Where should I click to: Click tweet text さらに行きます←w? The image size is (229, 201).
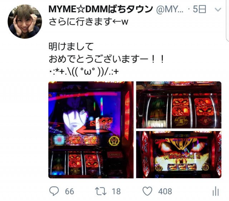point(88,22)
